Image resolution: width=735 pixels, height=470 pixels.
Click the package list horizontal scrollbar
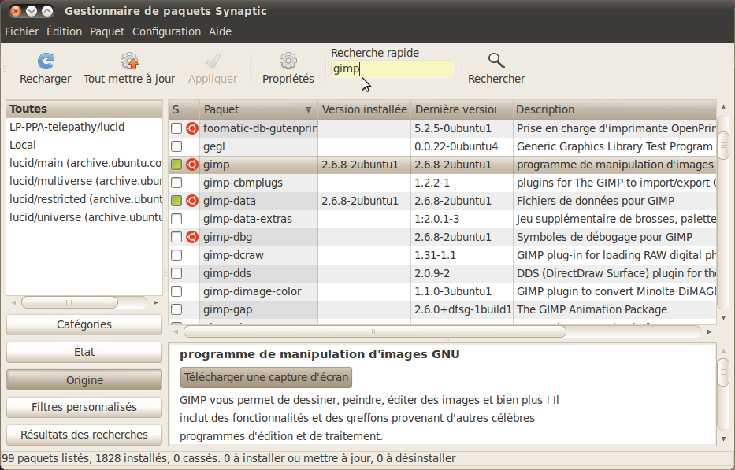click(374, 331)
